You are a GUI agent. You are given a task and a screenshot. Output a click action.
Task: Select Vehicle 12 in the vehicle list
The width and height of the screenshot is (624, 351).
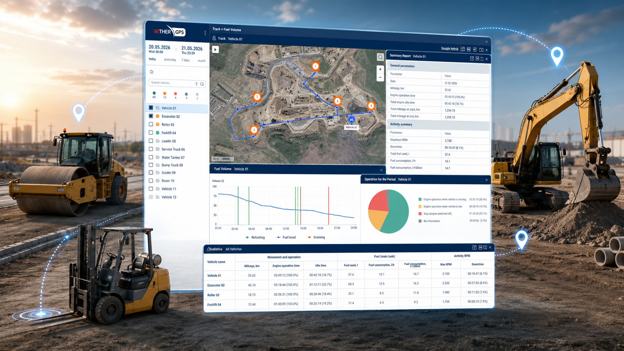click(169, 197)
